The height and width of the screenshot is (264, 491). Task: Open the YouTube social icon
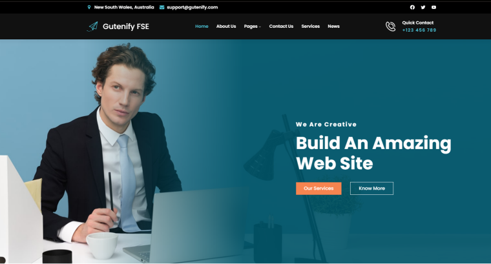click(x=434, y=7)
